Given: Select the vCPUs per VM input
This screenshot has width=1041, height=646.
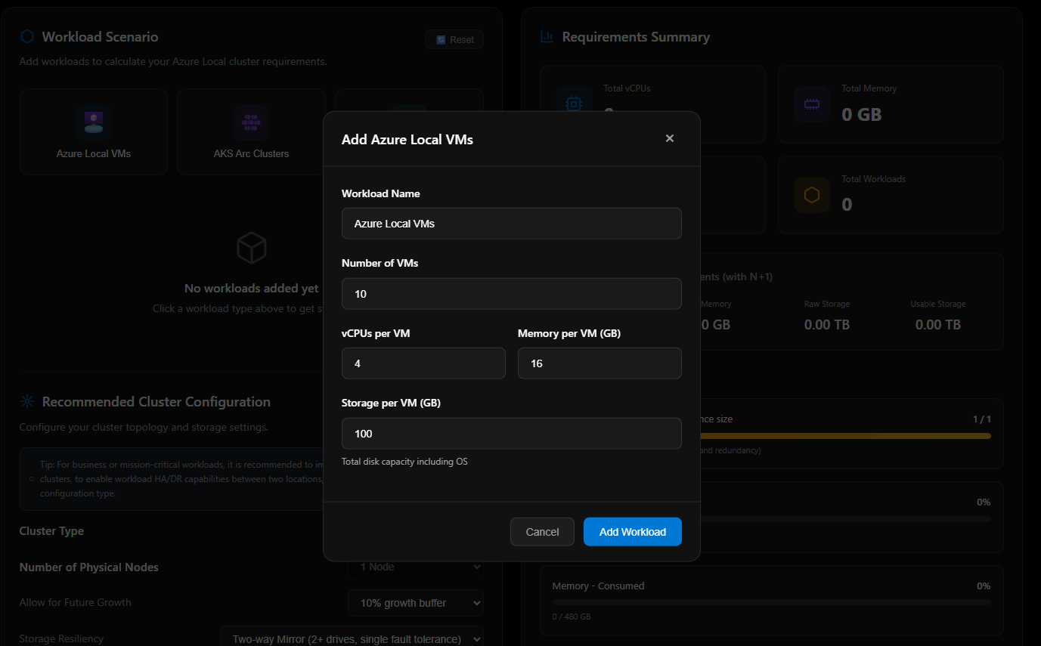Looking at the screenshot, I should 423,363.
